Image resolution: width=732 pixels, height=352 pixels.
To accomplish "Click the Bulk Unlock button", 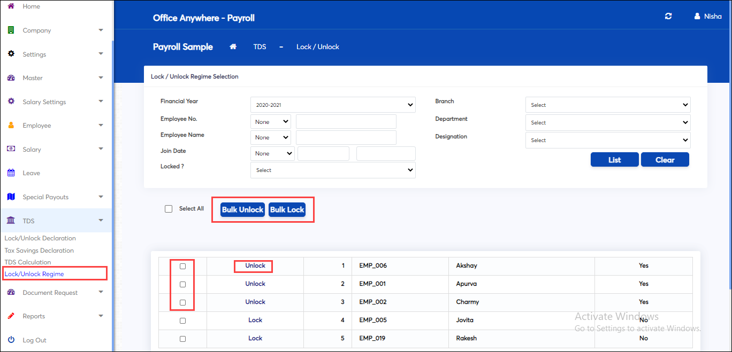I will 243,209.
